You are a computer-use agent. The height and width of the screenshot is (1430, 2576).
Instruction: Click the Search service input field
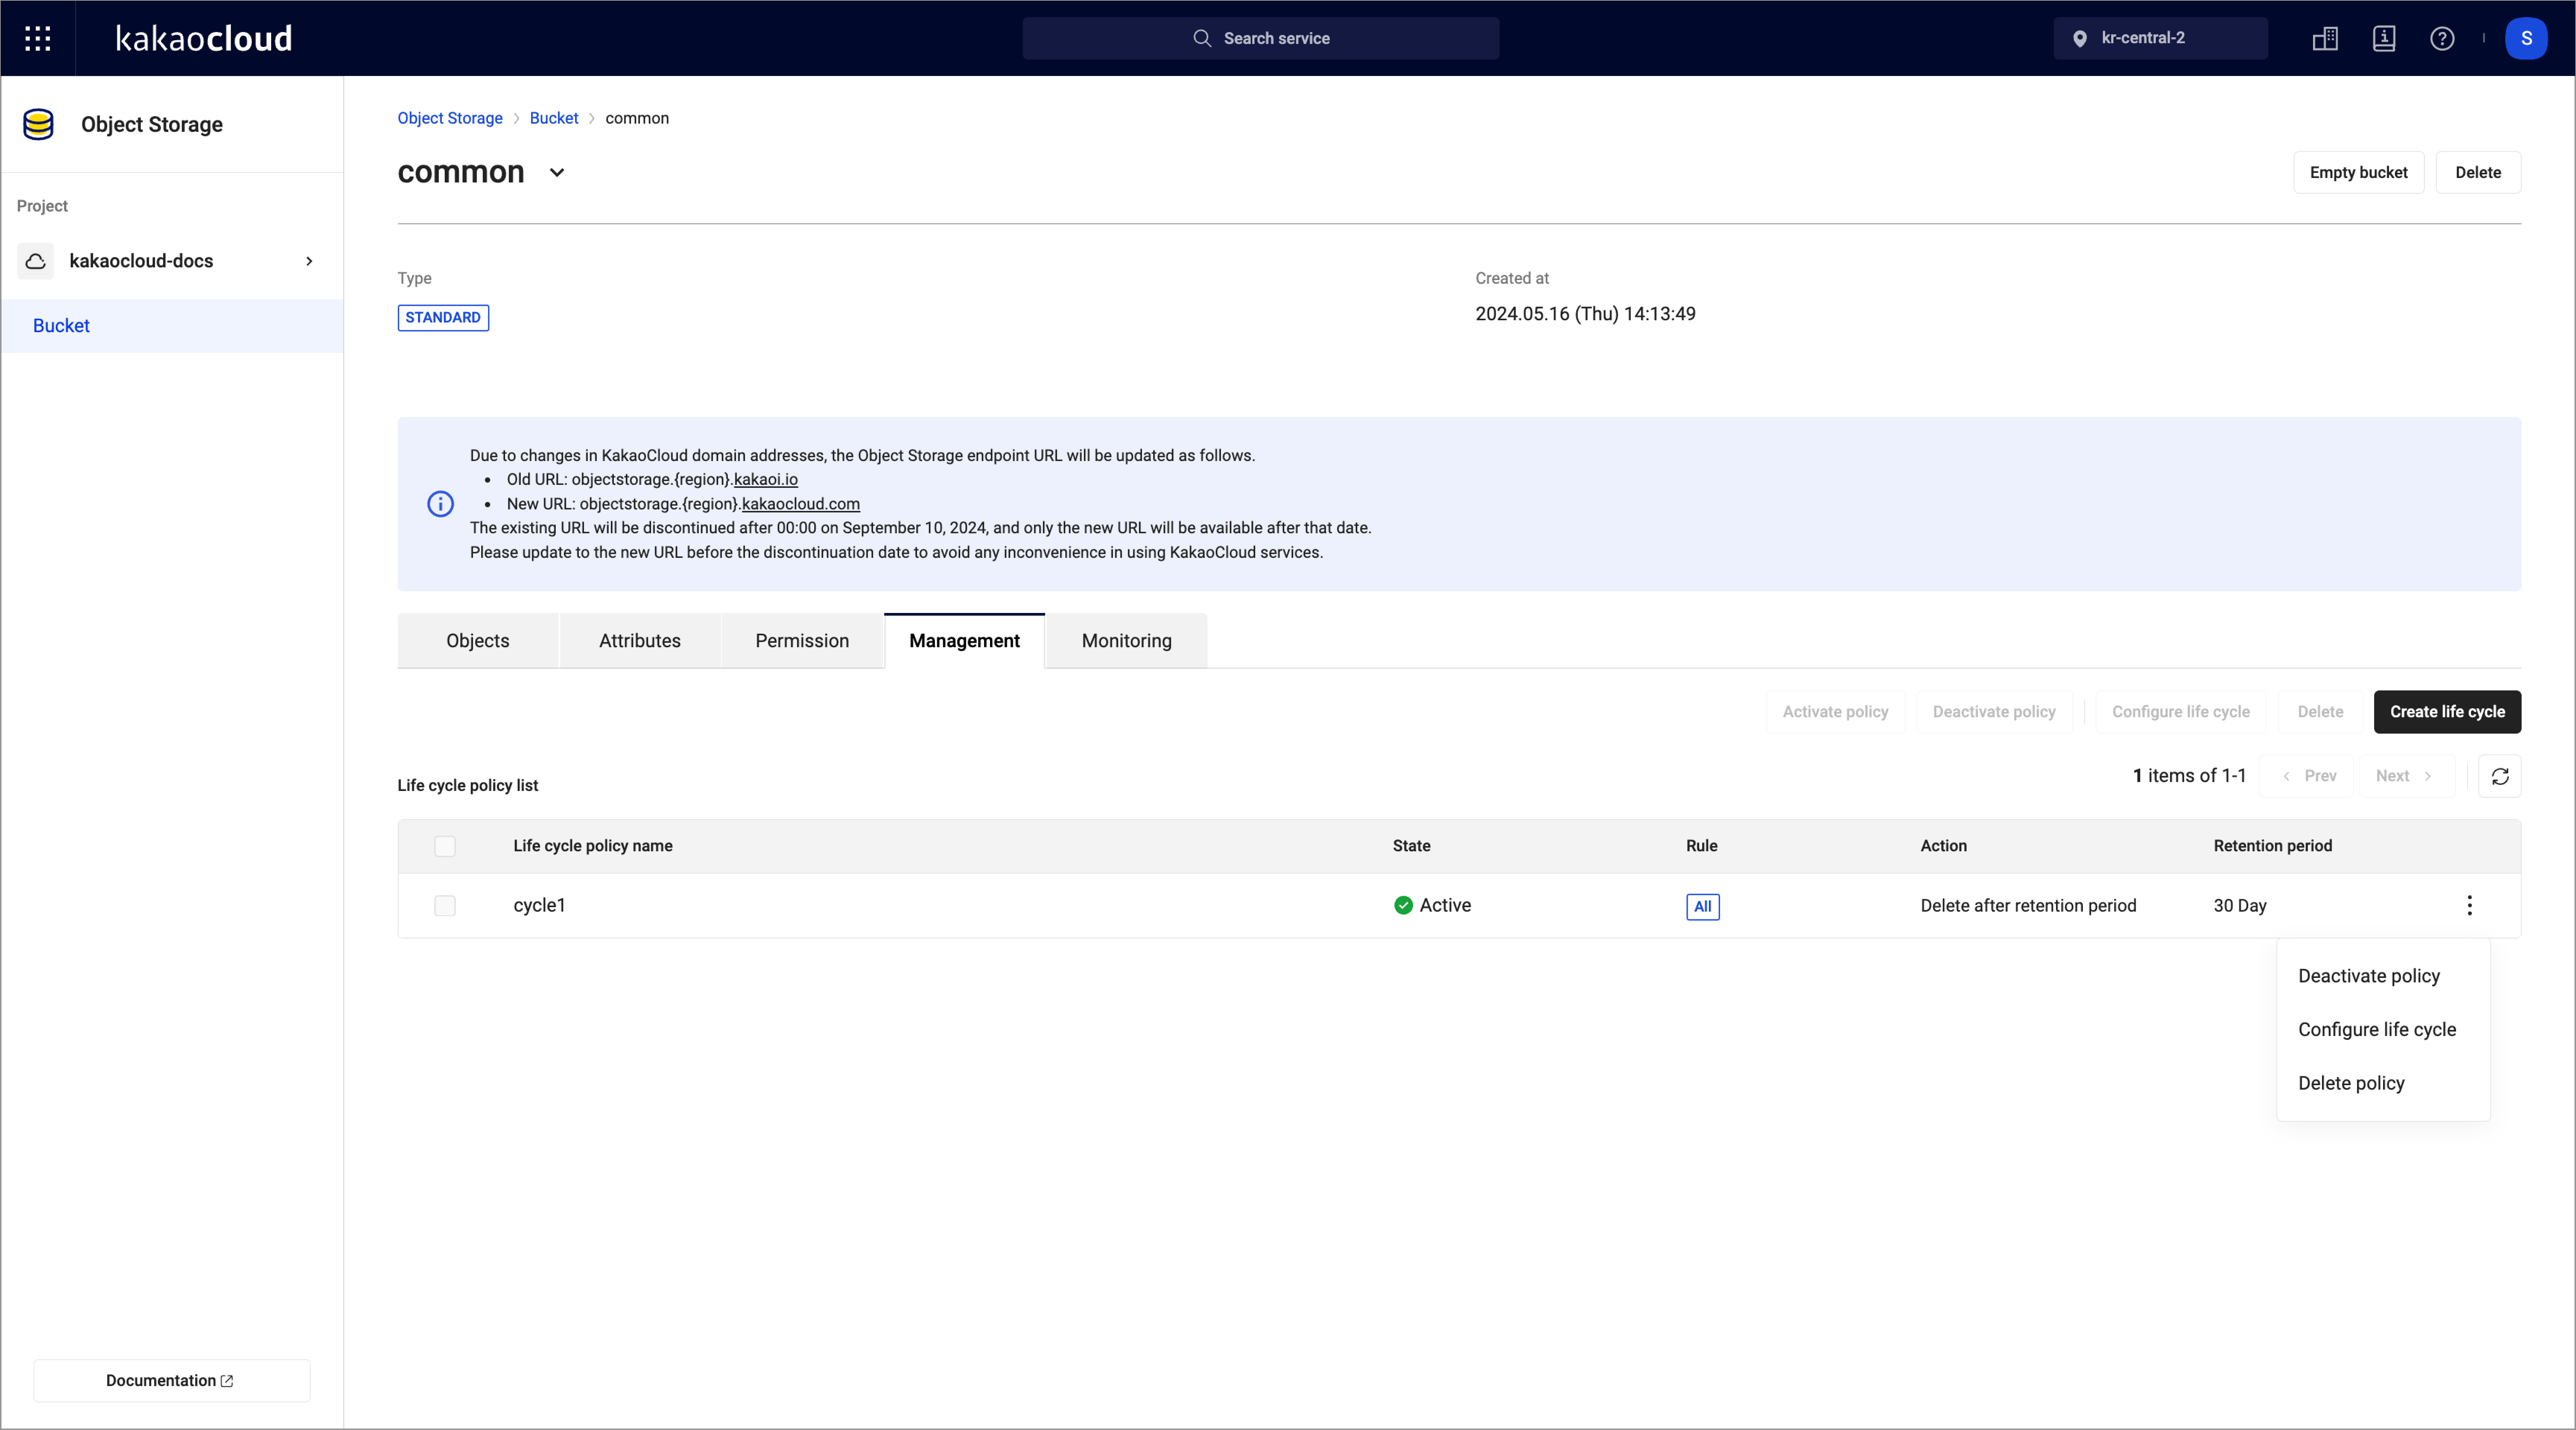click(x=1260, y=38)
